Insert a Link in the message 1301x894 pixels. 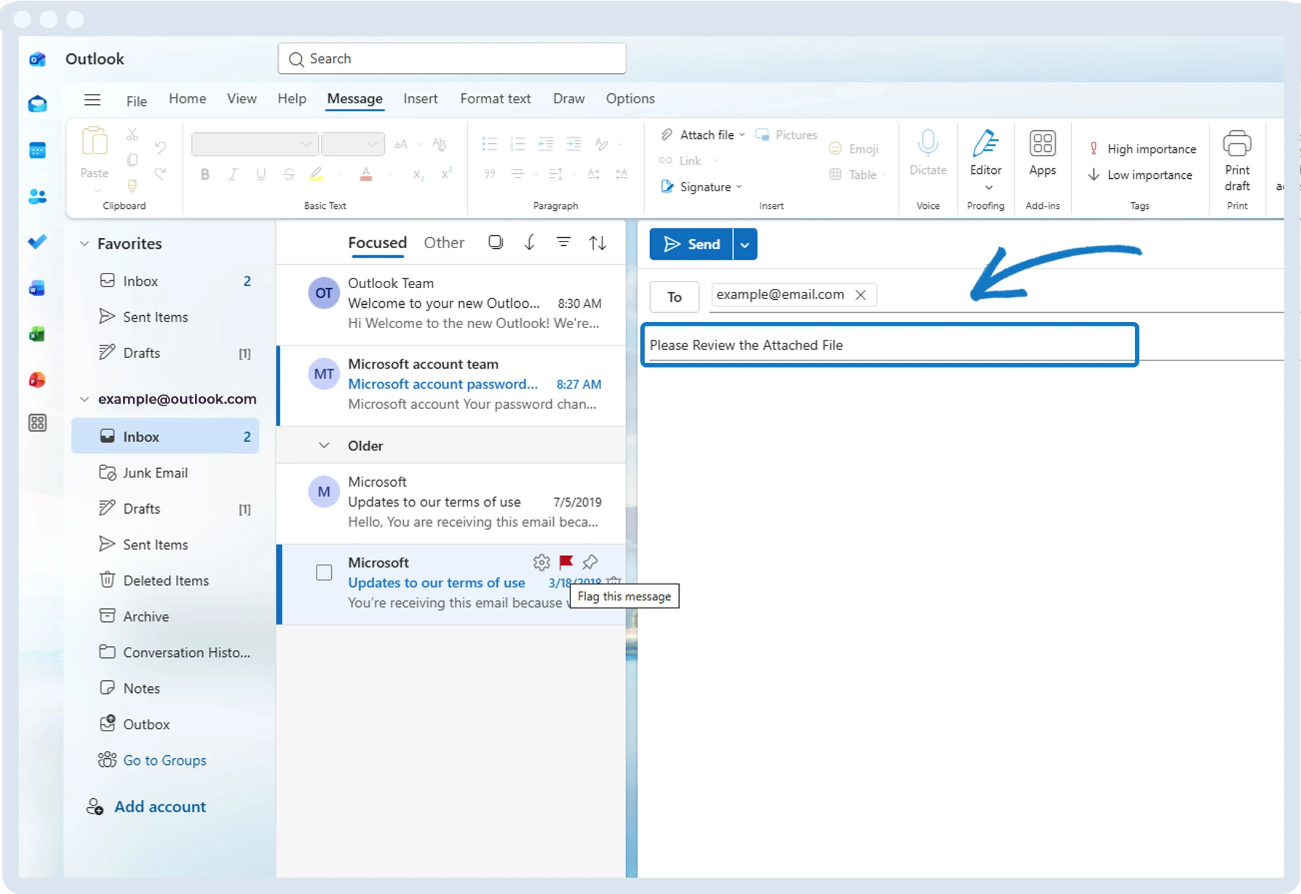point(680,161)
